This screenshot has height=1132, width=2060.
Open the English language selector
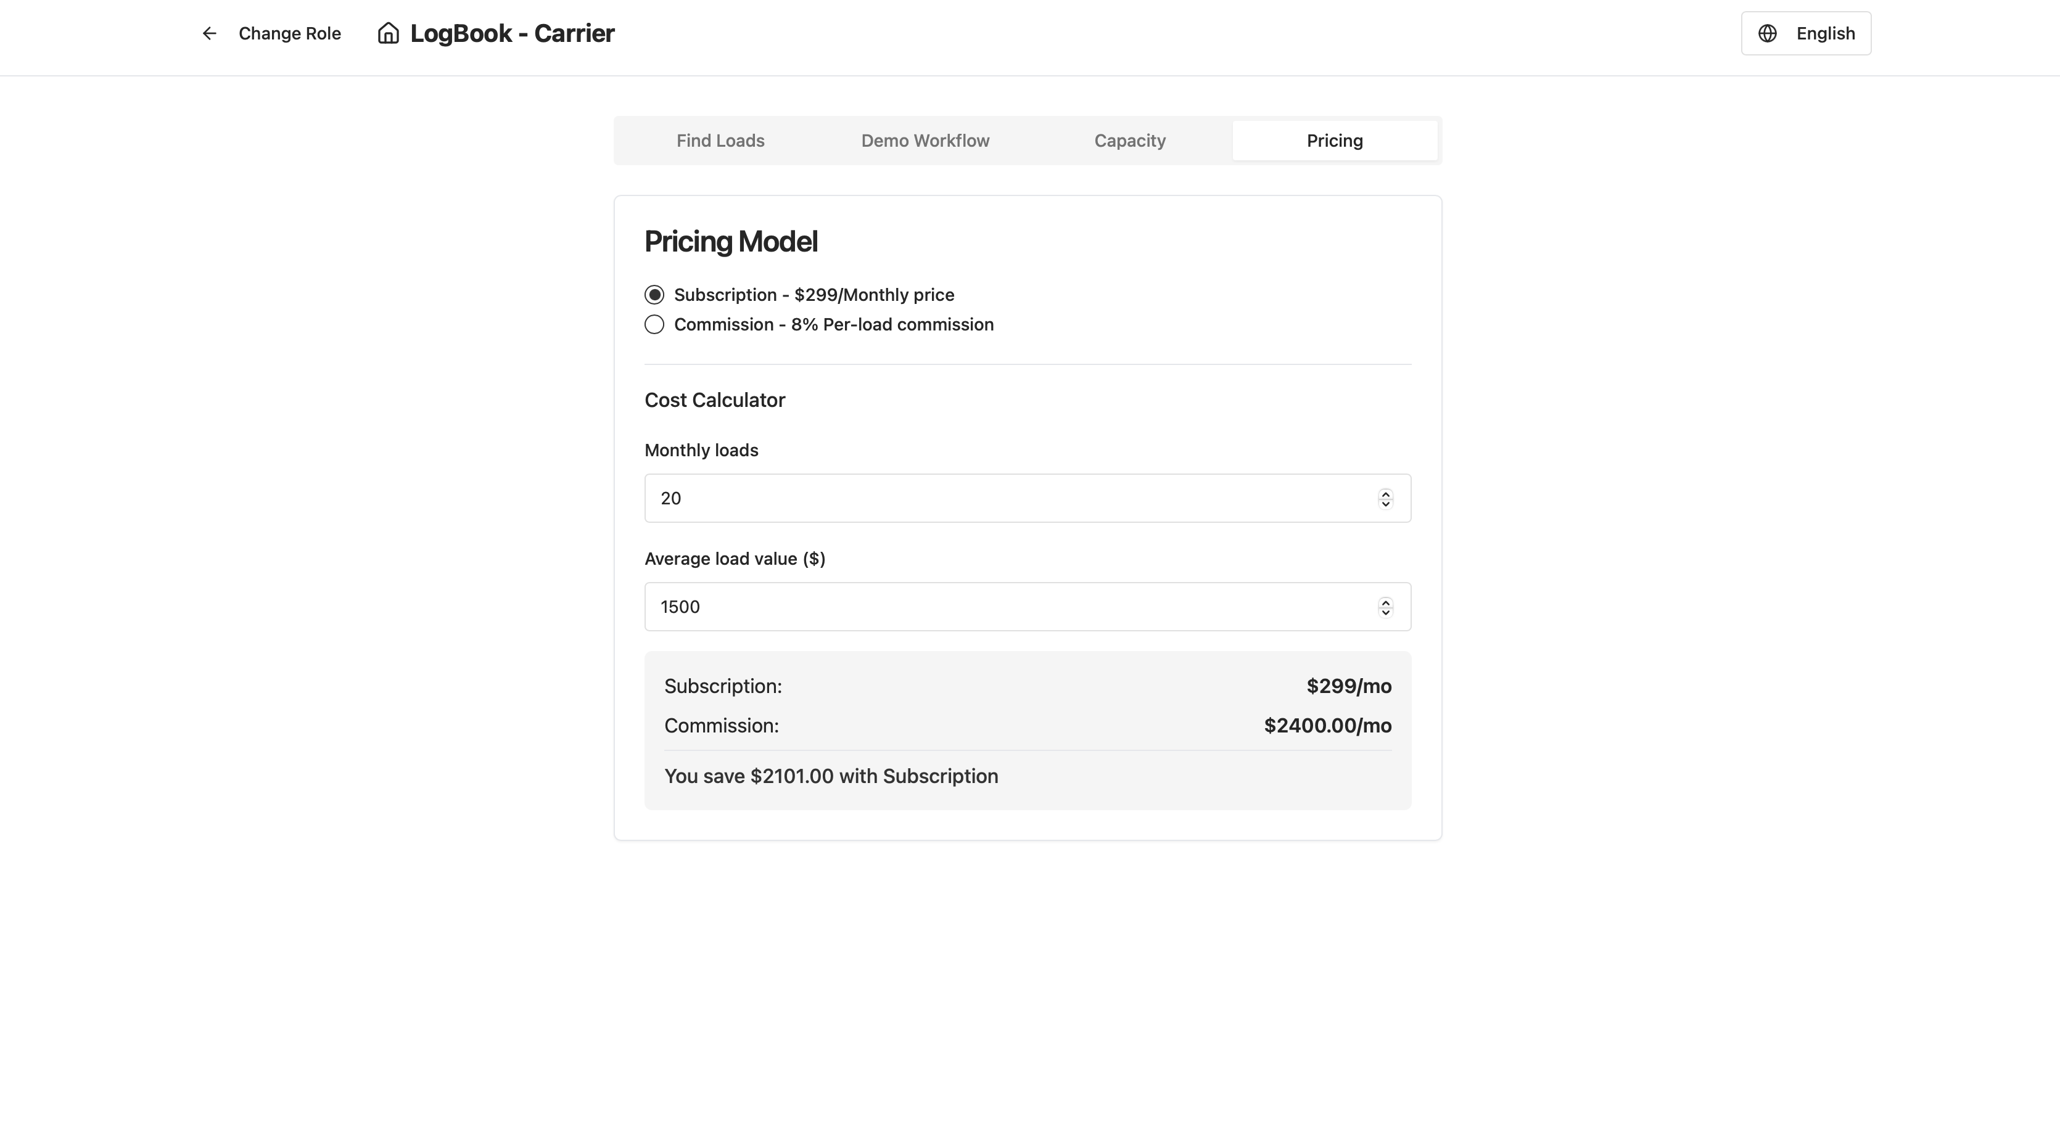pyautogui.click(x=1806, y=33)
